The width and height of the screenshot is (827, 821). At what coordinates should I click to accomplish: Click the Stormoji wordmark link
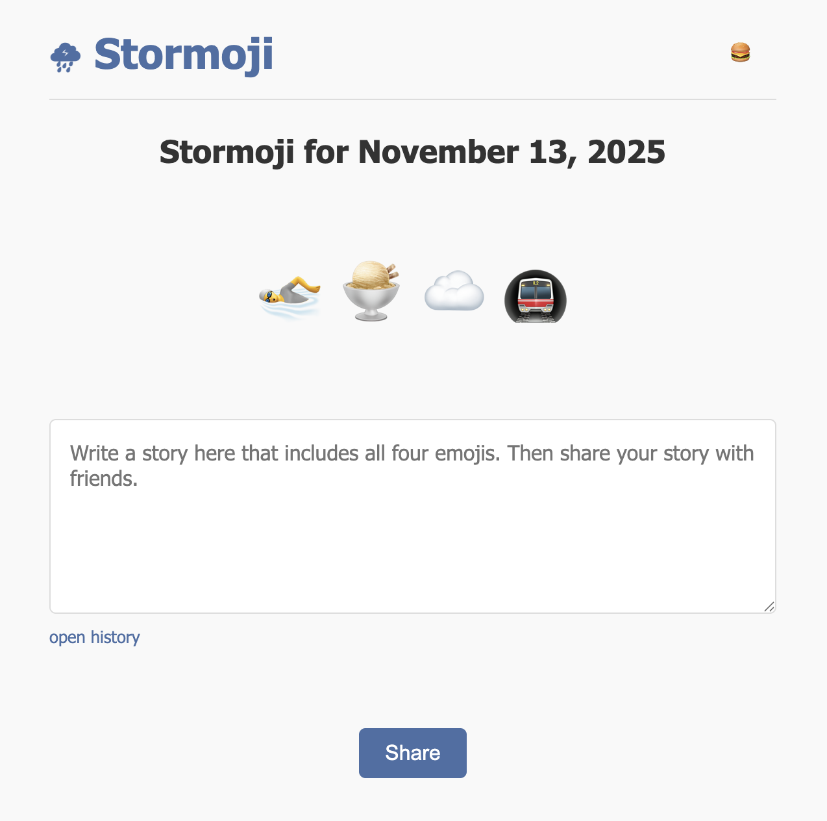click(x=184, y=56)
